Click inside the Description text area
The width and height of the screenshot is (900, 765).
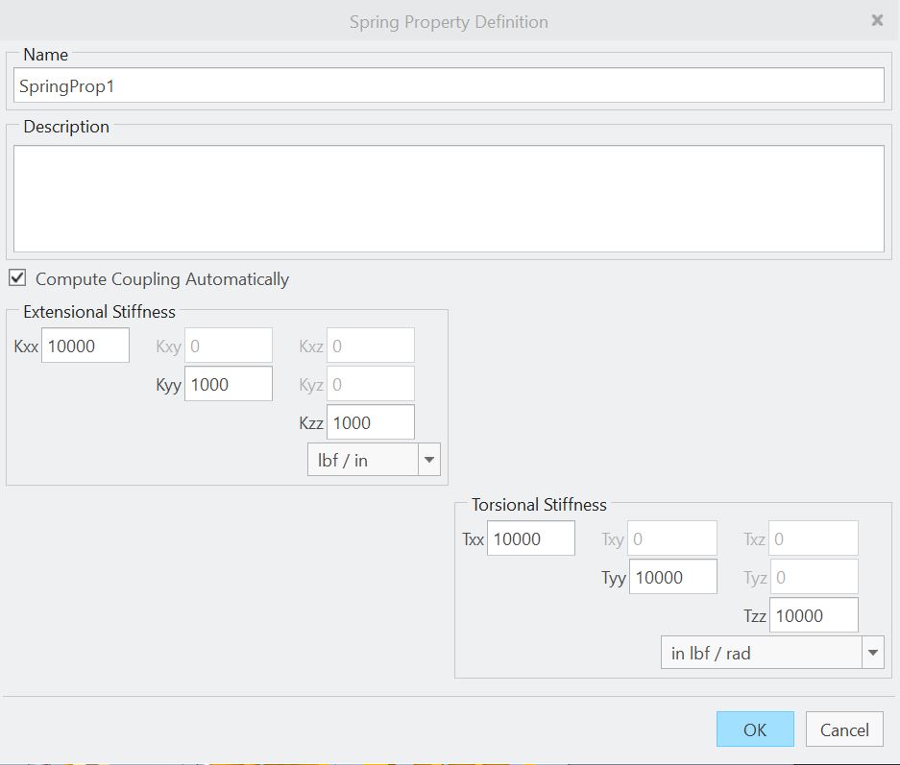click(x=450, y=197)
